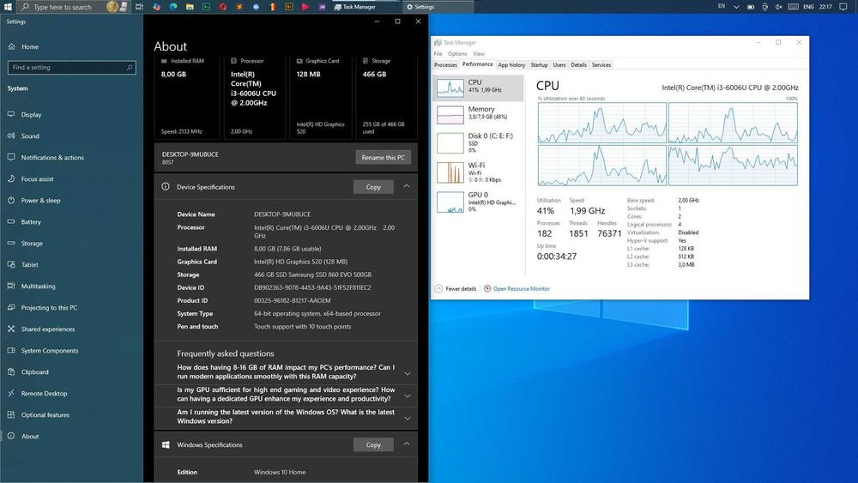Show hidden system tray icons chevron
The height and width of the screenshot is (483, 858).
pos(736,7)
